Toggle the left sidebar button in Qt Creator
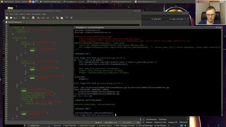226x127 pixels. [25, 126]
